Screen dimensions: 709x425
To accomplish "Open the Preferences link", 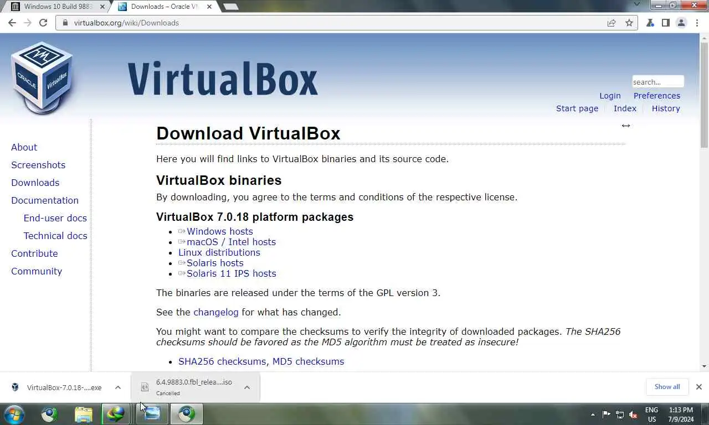I will coord(657,96).
